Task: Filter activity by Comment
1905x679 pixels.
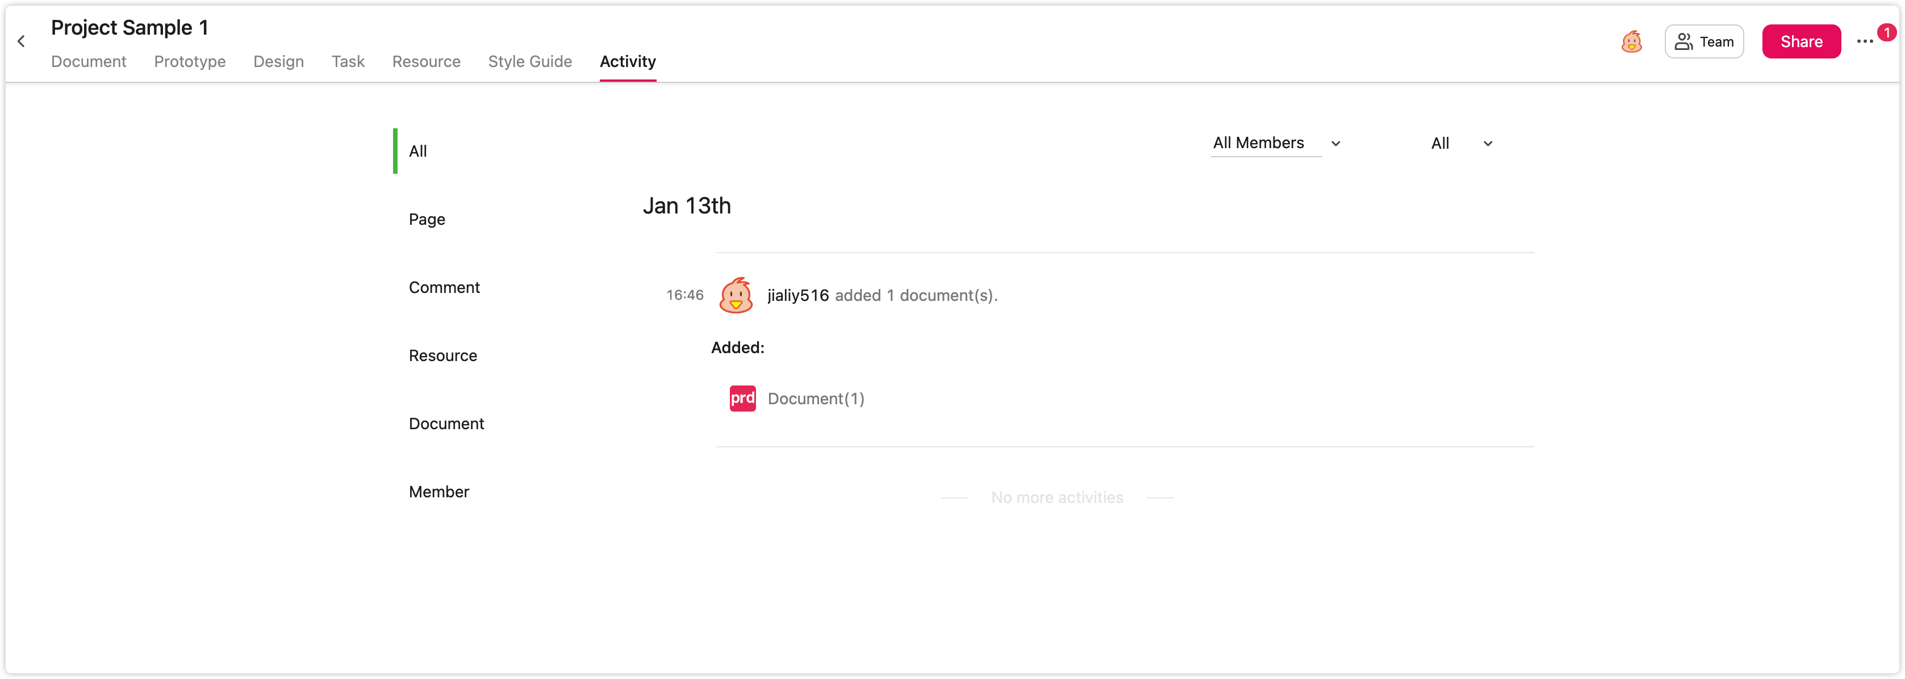Action: coord(444,287)
